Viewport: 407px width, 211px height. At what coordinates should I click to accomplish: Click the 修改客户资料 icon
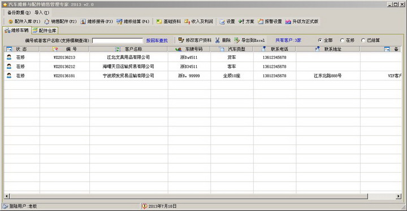[181, 40]
